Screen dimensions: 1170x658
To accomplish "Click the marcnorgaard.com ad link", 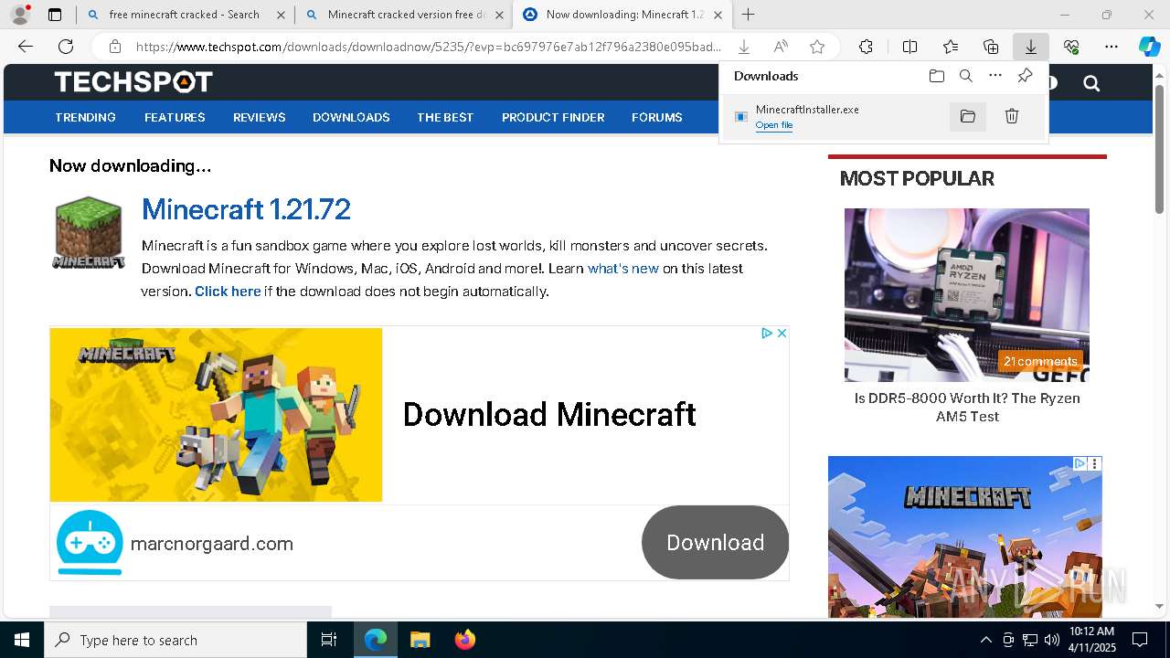I will pyautogui.click(x=212, y=544).
